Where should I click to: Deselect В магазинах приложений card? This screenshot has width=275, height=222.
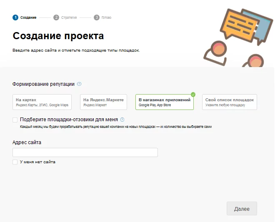click(x=165, y=102)
